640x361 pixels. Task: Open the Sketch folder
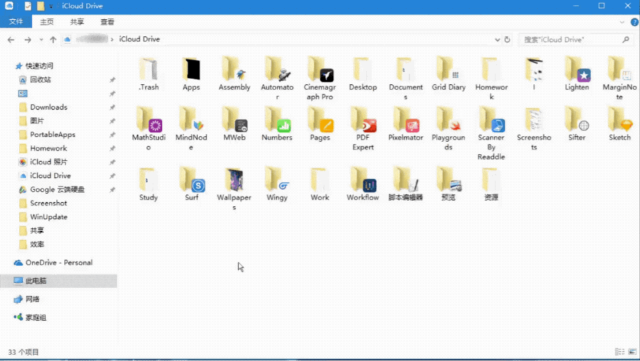point(619,123)
